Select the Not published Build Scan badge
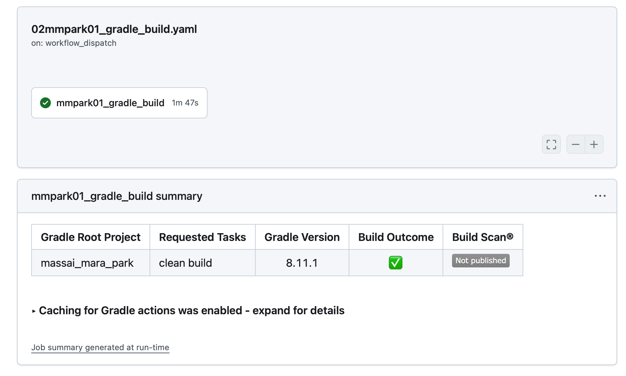The image size is (626, 376). (480, 261)
